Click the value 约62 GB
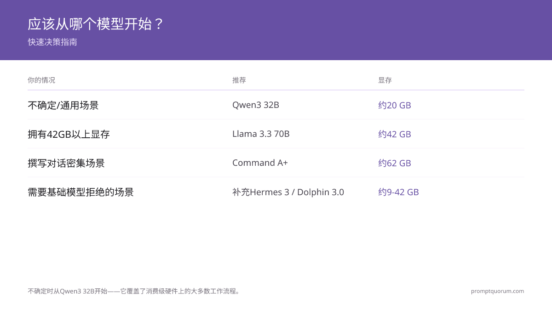 [395, 163]
